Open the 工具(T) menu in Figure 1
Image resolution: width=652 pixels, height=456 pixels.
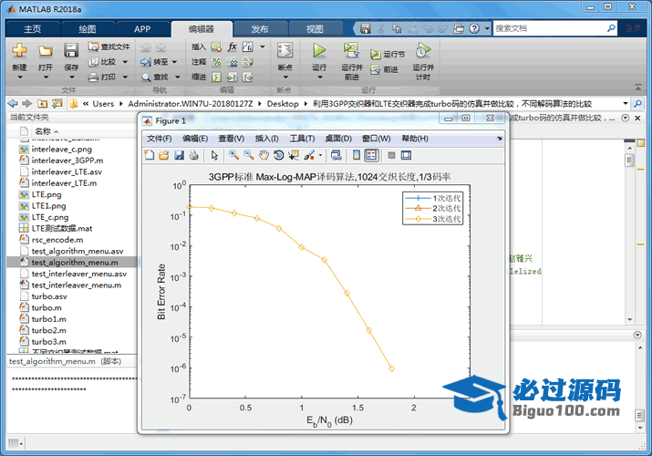tap(303, 139)
